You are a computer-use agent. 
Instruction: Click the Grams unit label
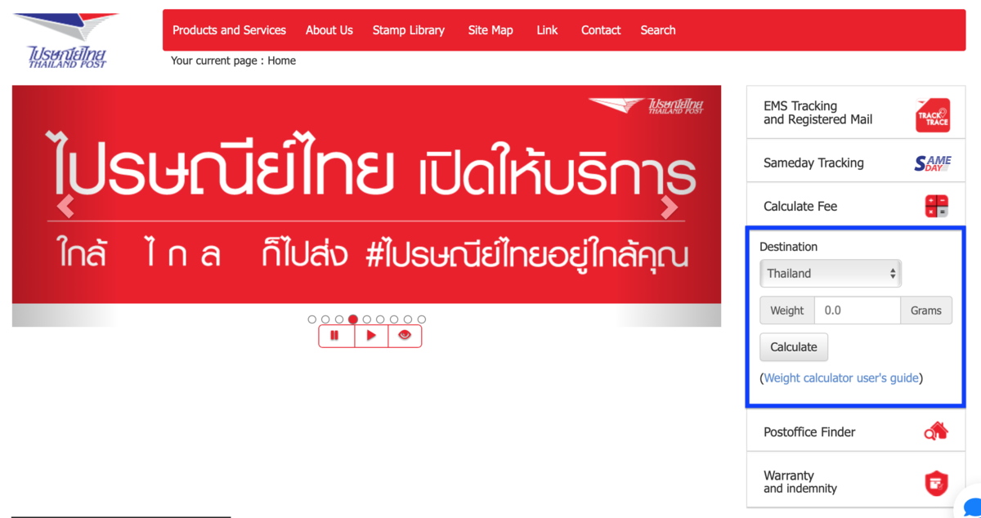pos(926,310)
